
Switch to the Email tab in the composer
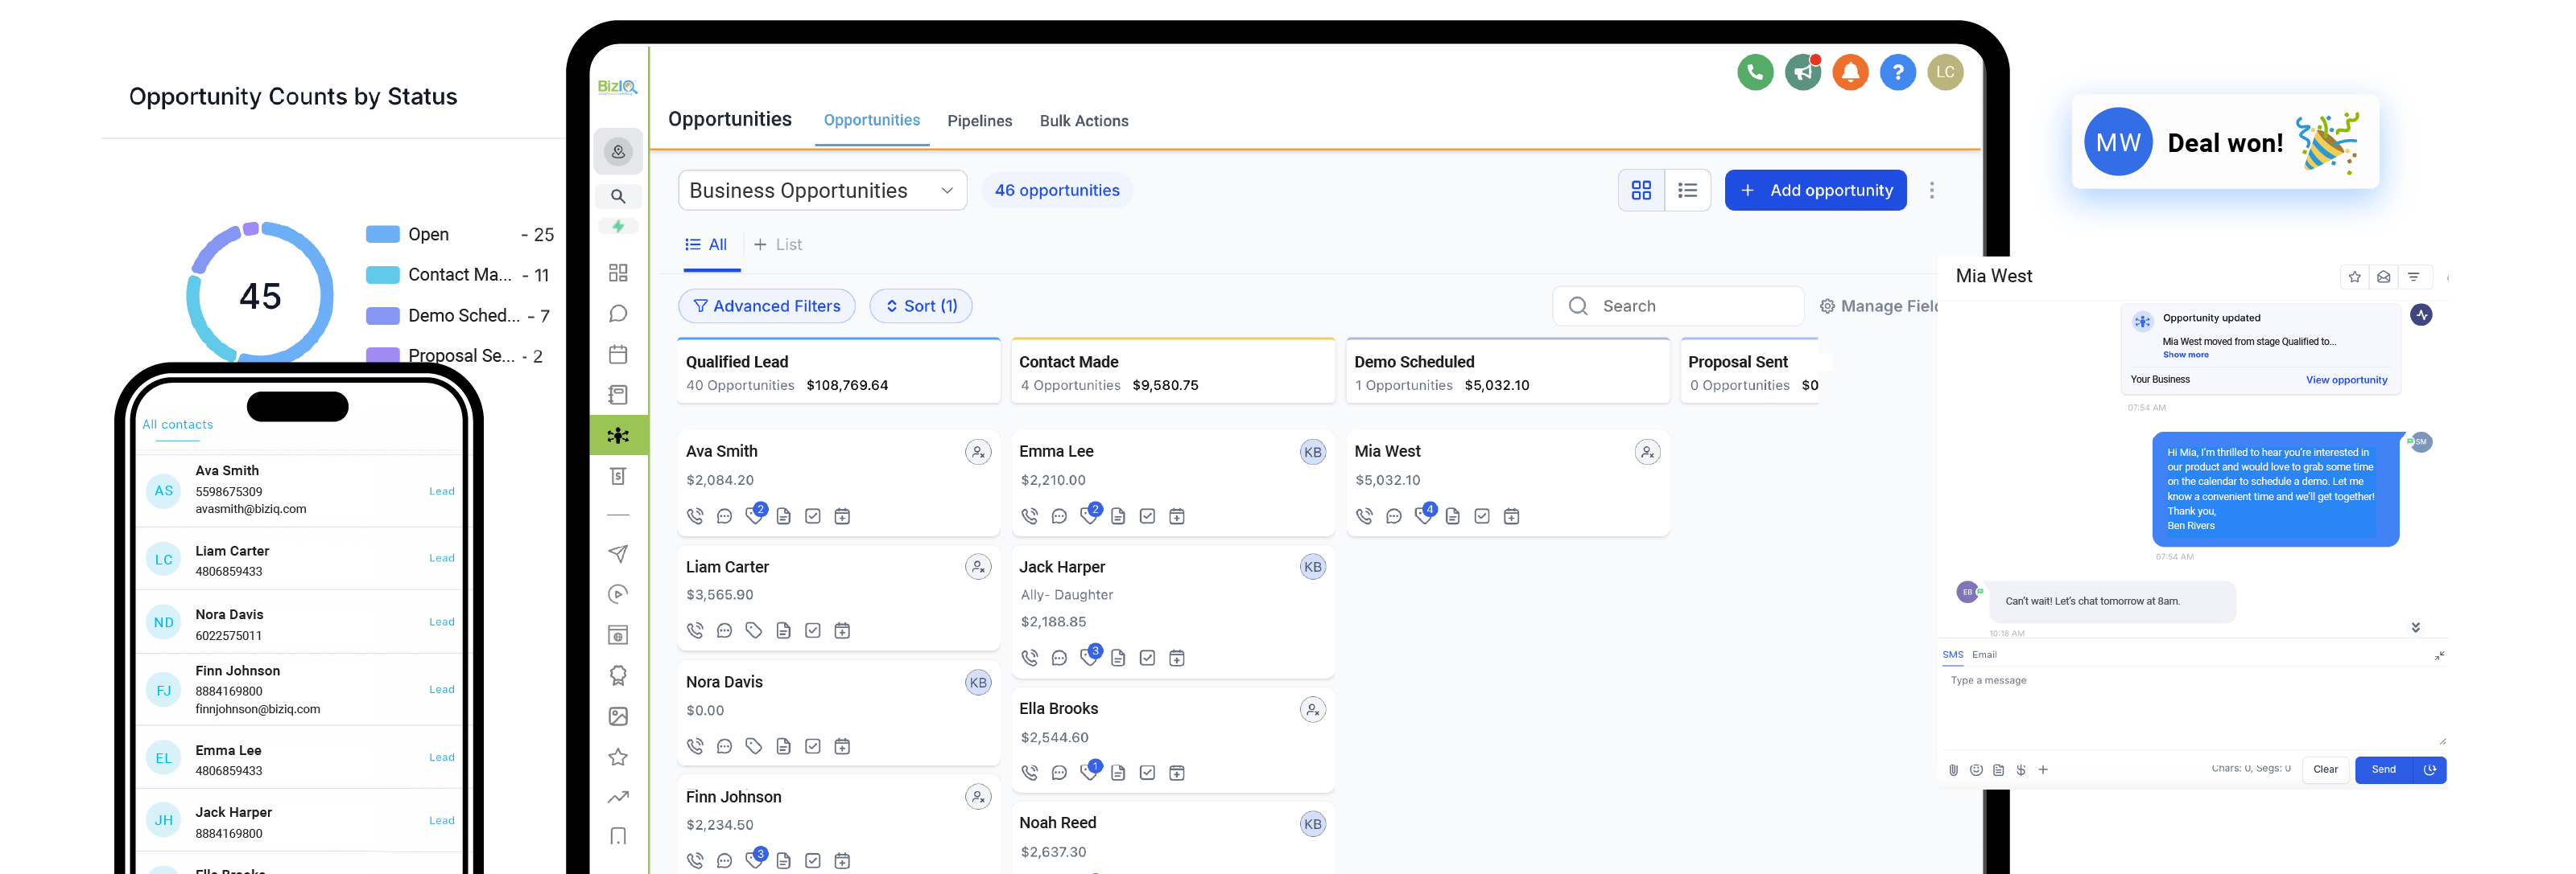coord(1984,654)
